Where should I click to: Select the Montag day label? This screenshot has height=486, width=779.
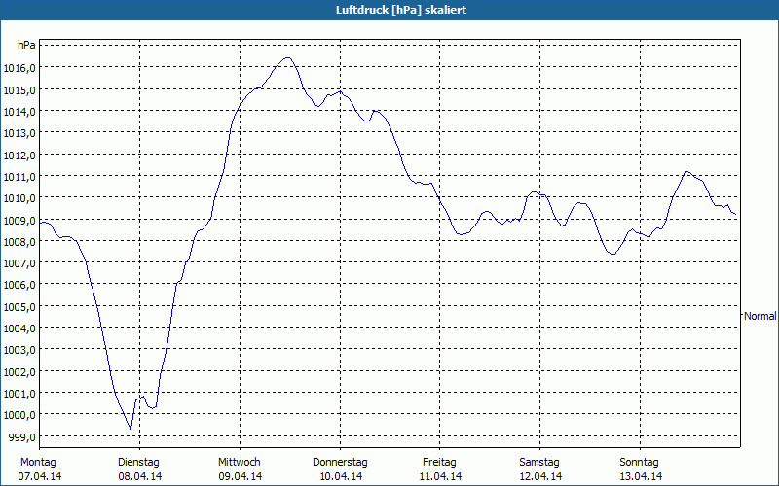pyautogui.click(x=38, y=462)
